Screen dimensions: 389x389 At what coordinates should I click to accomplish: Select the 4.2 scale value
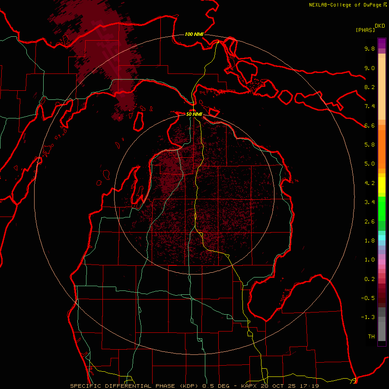(x=370, y=183)
